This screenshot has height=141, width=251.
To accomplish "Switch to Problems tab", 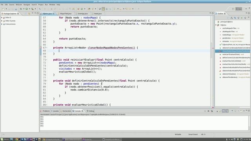I will coord(45,111).
